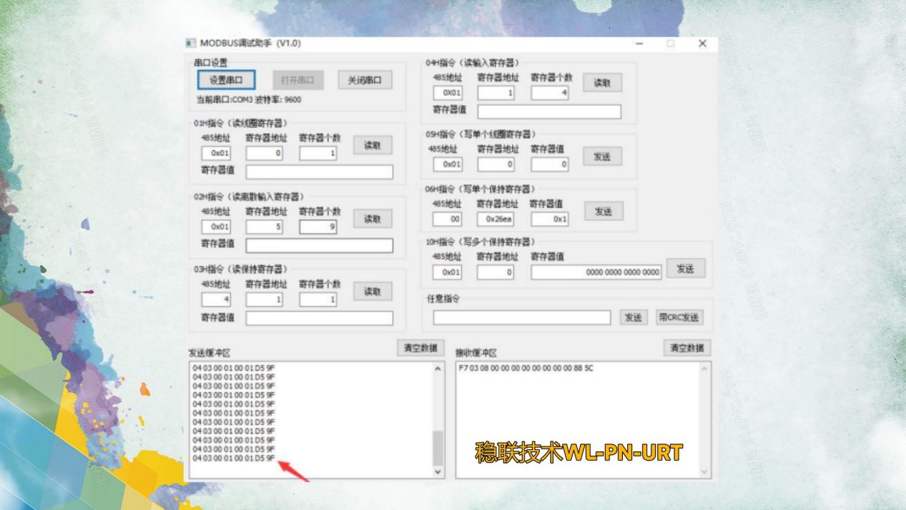
Task: Select 寄存器地址 field in 04H指令 section
Action: tap(496, 93)
